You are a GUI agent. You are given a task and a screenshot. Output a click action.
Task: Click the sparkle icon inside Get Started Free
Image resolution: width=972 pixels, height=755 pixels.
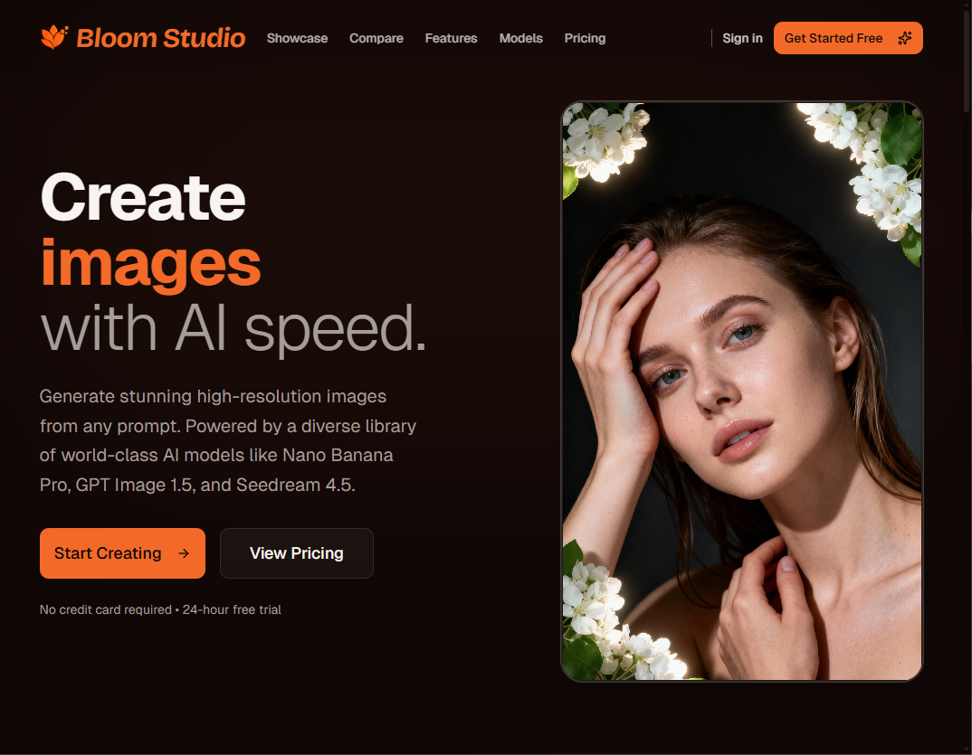(x=904, y=38)
